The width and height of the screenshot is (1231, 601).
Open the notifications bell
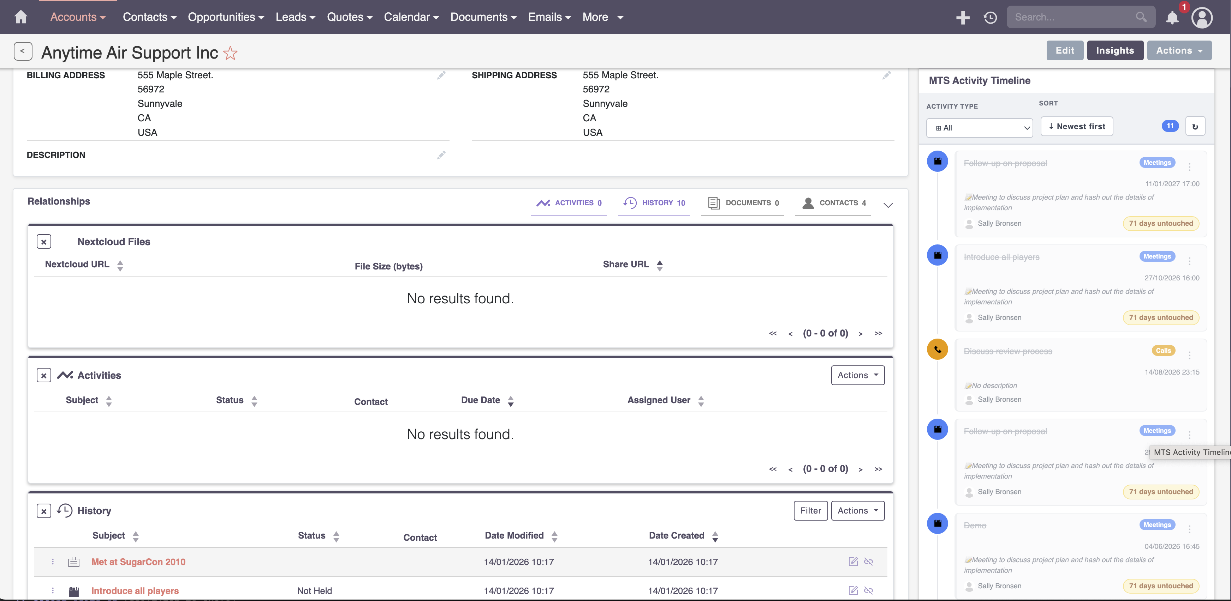1172,18
